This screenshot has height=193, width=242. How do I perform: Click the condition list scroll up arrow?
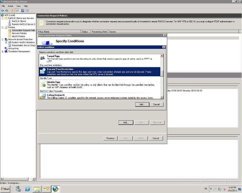coord(162,55)
